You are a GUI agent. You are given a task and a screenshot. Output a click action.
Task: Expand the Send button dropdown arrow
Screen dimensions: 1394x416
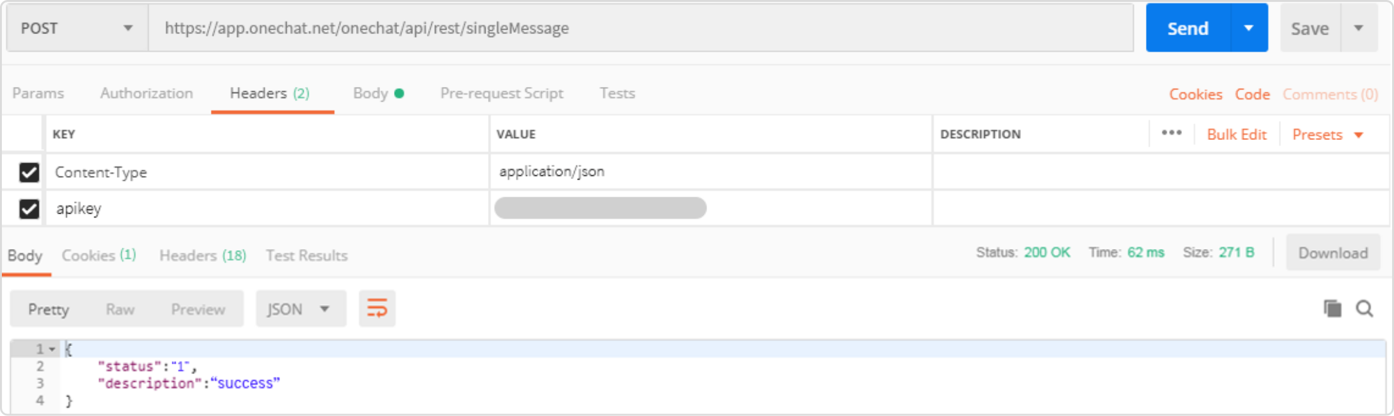point(1249,28)
